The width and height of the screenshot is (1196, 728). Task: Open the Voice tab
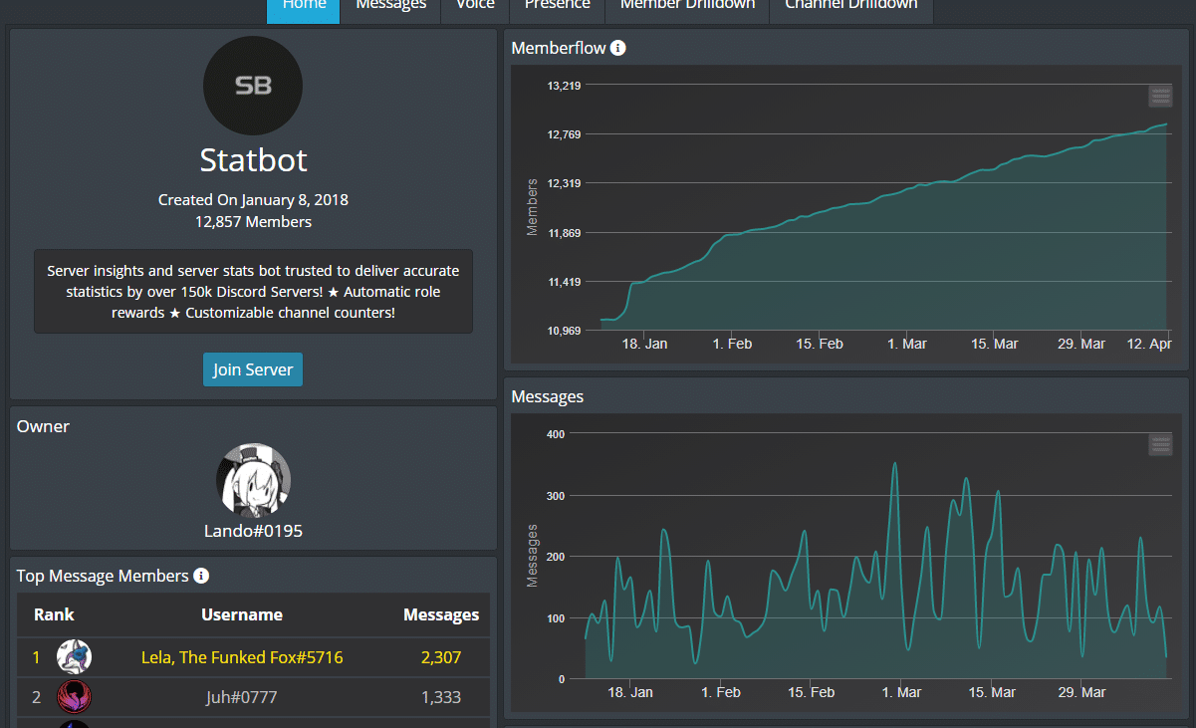[474, 4]
